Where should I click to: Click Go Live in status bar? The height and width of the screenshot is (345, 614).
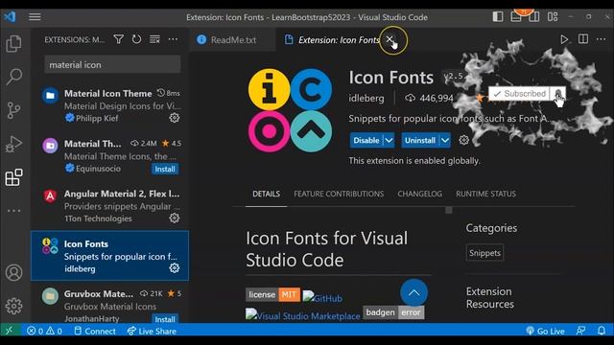pos(545,331)
